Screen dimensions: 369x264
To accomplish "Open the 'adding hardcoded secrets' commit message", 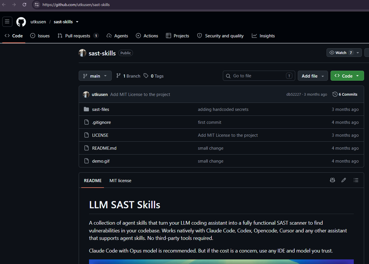I will 223,109.
